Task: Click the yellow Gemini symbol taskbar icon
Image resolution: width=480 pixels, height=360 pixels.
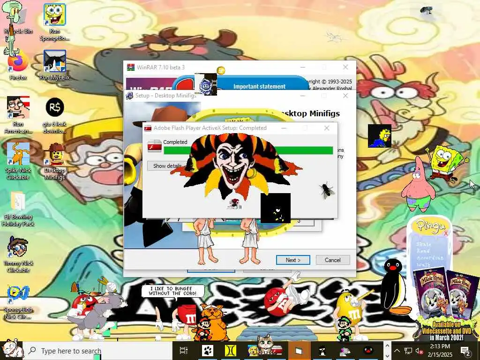Action: pyautogui.click(x=231, y=351)
